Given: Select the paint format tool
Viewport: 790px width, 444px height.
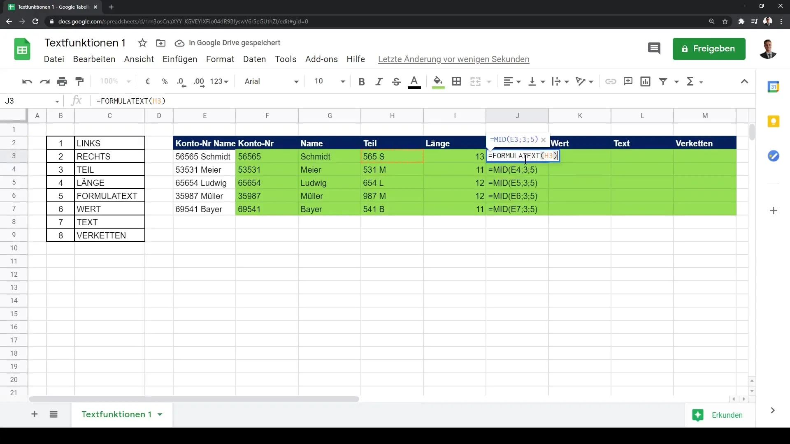Looking at the screenshot, I should tap(80, 81).
